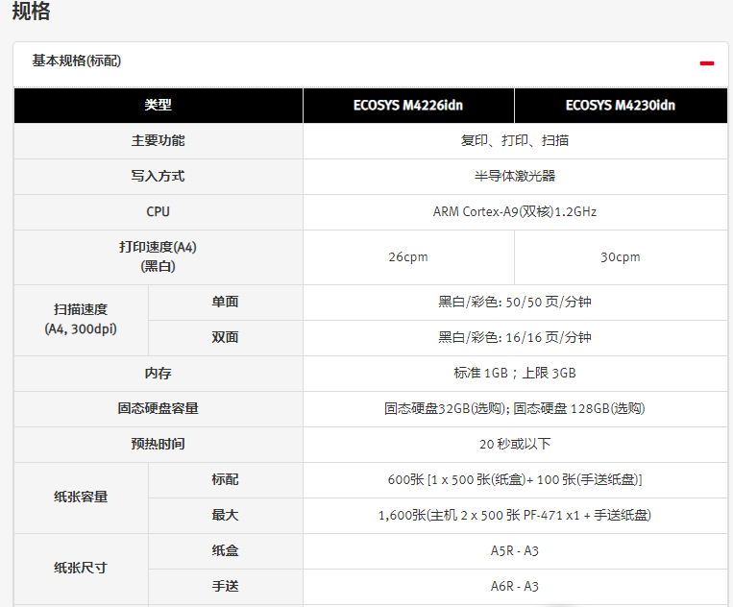Click the 单面 sub-row label
This screenshot has width=733, height=607.
226,302
